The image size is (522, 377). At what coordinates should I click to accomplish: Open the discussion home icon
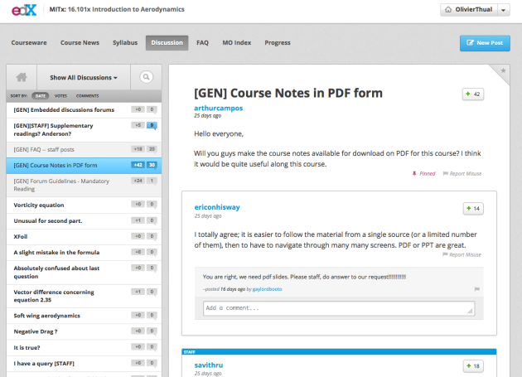22,77
